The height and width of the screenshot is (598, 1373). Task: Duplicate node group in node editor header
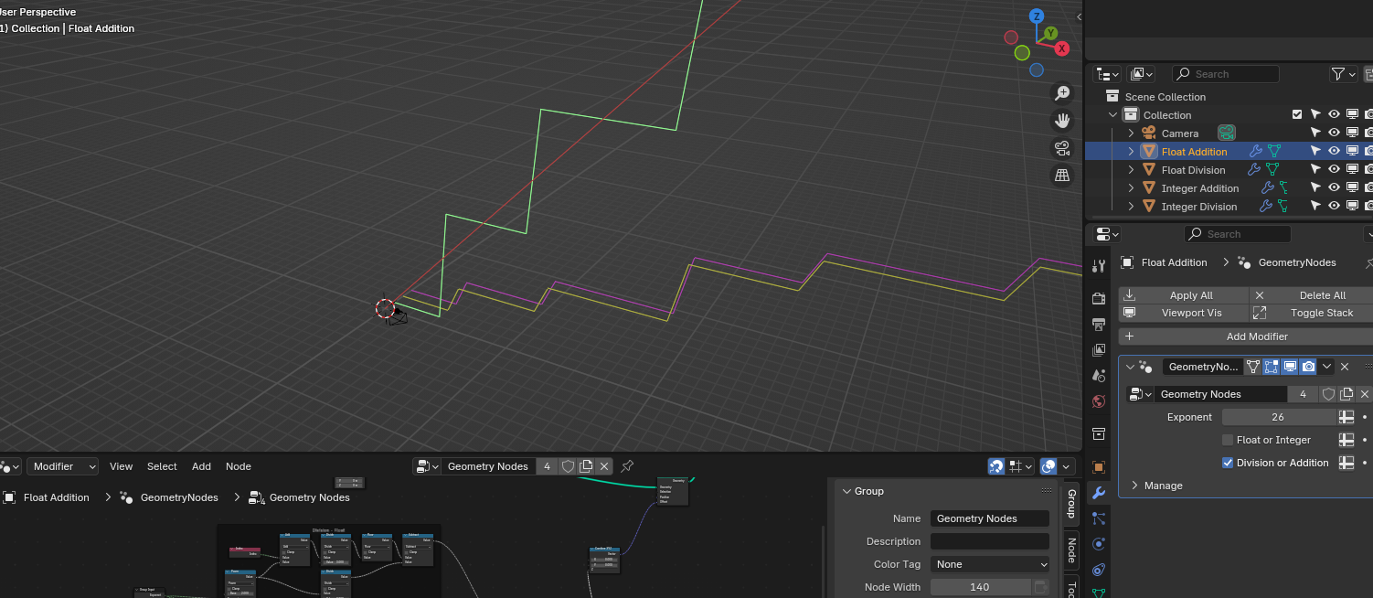pos(586,466)
